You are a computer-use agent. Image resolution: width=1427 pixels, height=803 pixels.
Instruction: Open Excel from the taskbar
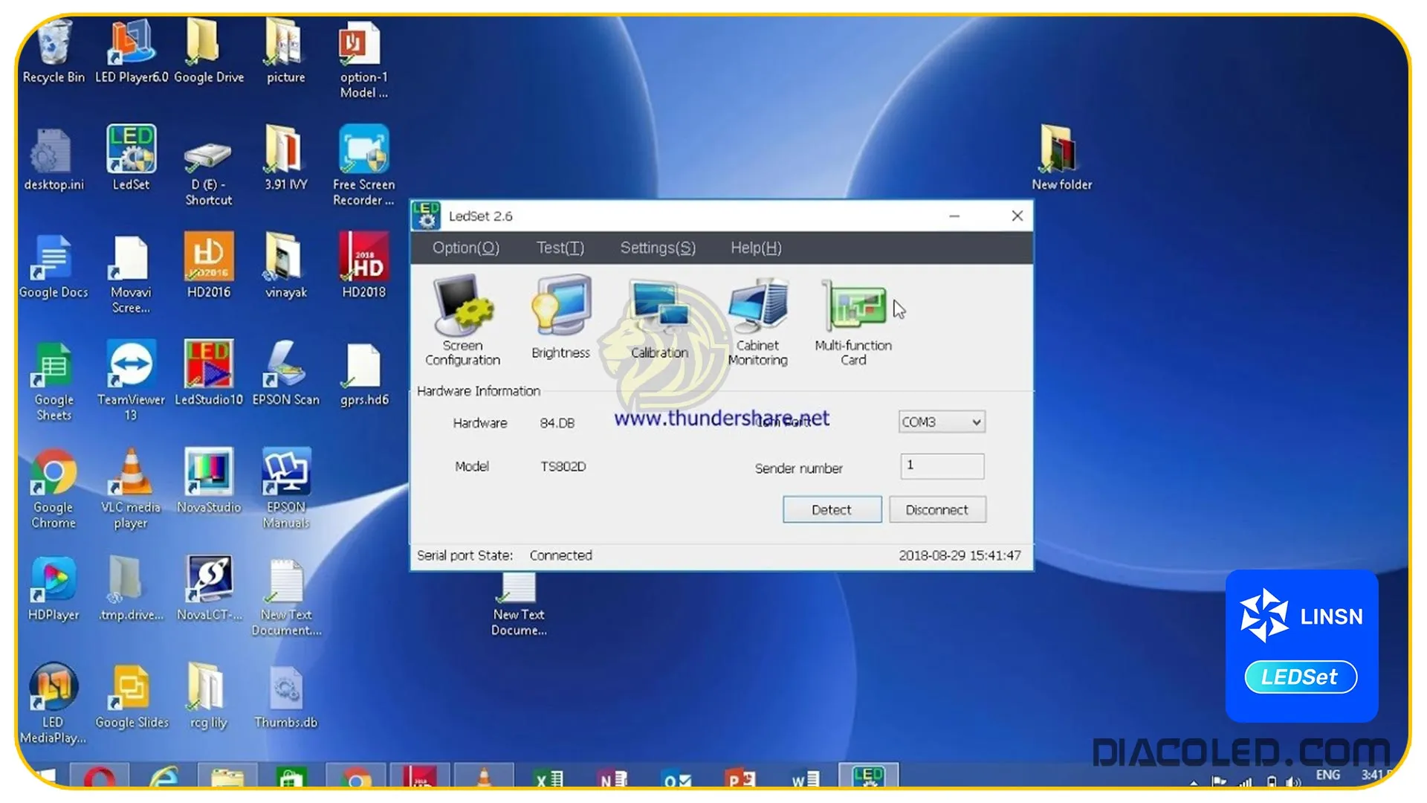click(x=549, y=779)
